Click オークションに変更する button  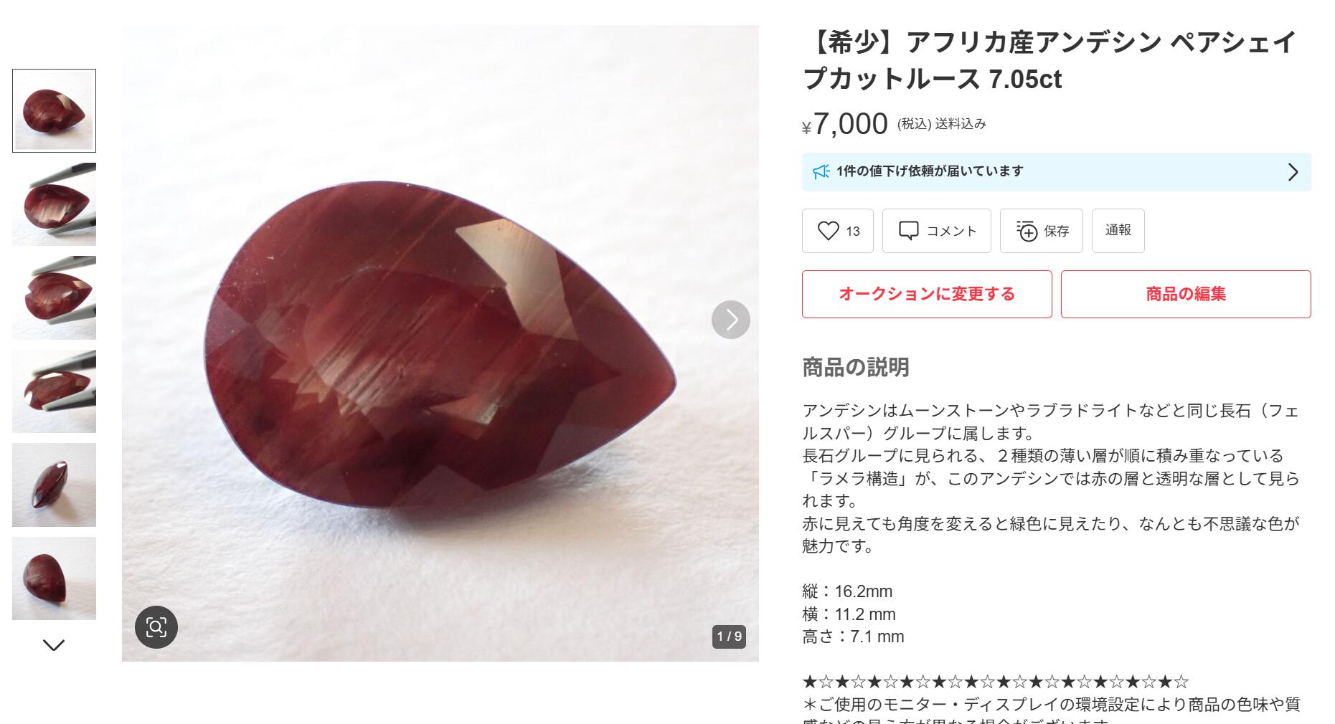click(x=927, y=294)
